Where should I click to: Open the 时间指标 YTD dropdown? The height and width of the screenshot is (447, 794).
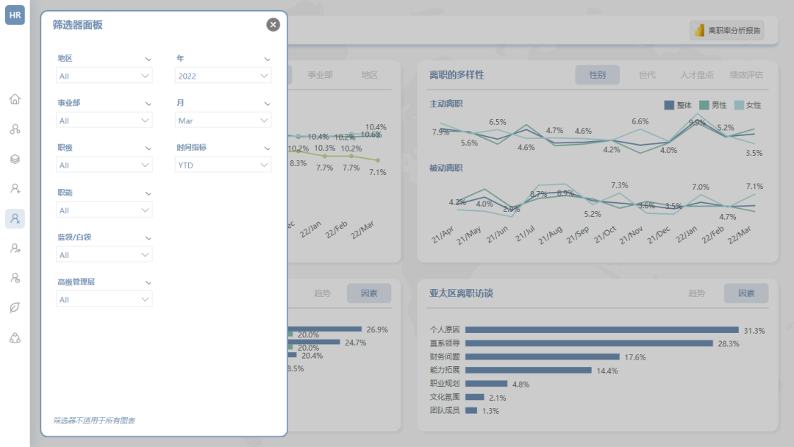pos(223,165)
